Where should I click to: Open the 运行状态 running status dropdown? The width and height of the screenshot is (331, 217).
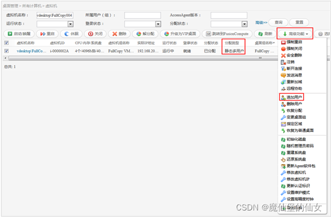71,24
